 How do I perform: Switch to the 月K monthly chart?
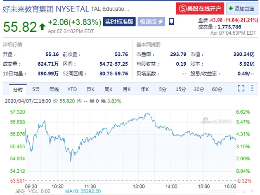coord(126,89)
